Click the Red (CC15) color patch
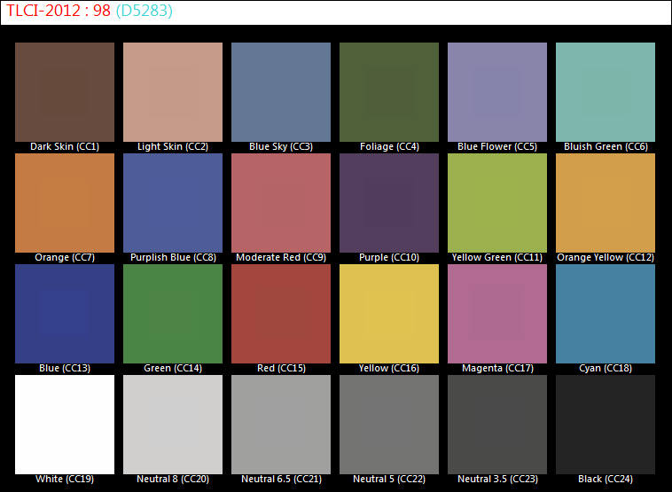The image size is (672, 492). click(x=281, y=313)
